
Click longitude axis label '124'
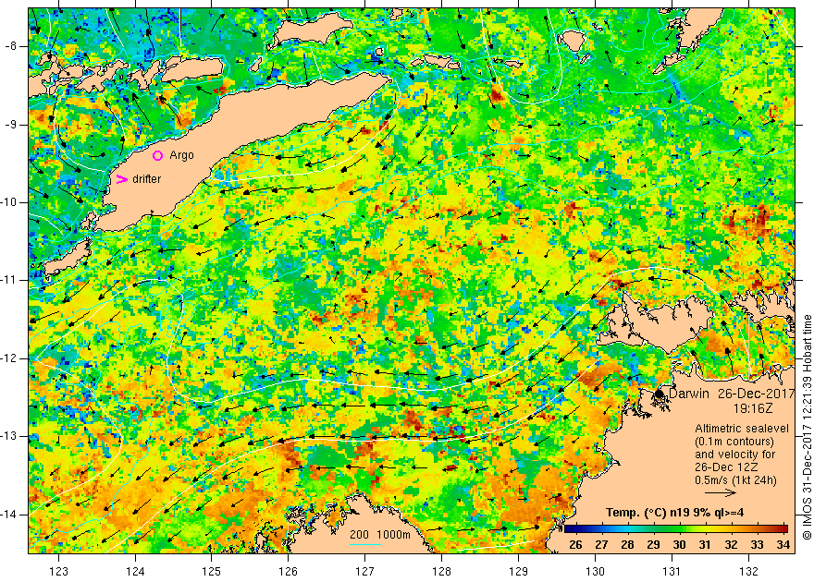pos(135,571)
